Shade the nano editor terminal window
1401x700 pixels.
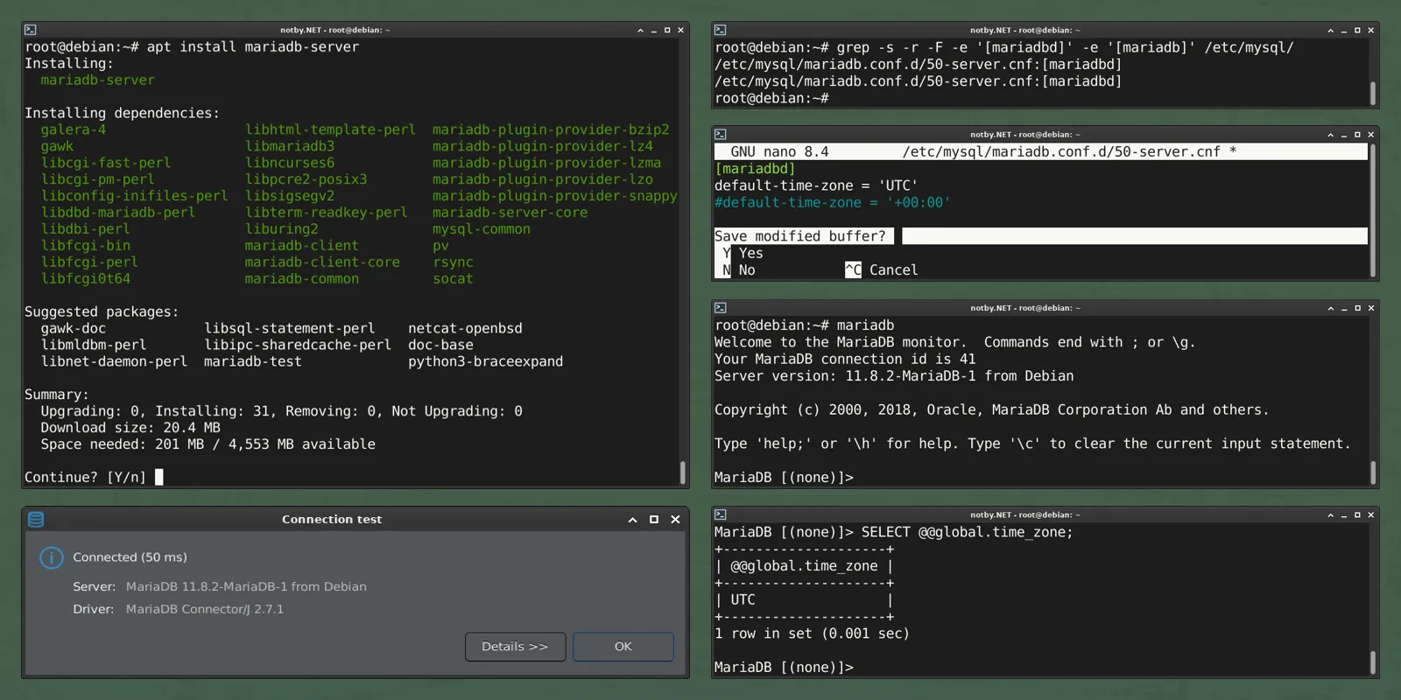[1330, 135]
